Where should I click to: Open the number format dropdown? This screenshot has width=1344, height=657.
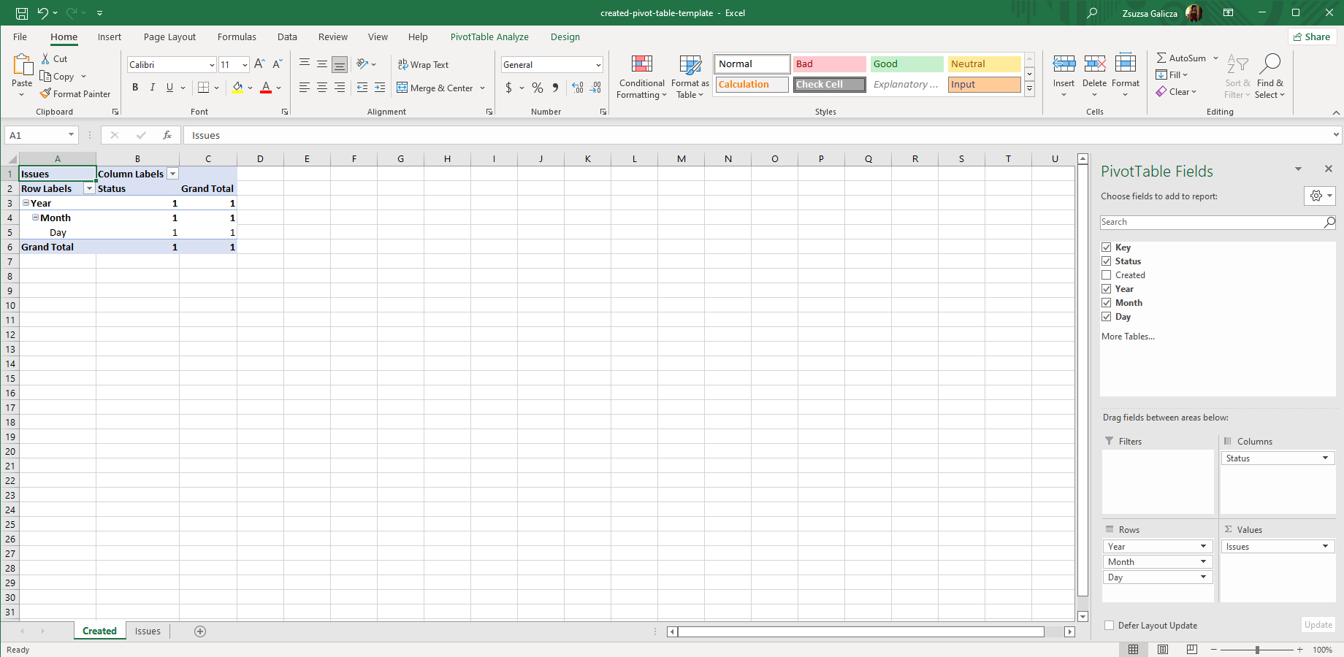pos(598,65)
